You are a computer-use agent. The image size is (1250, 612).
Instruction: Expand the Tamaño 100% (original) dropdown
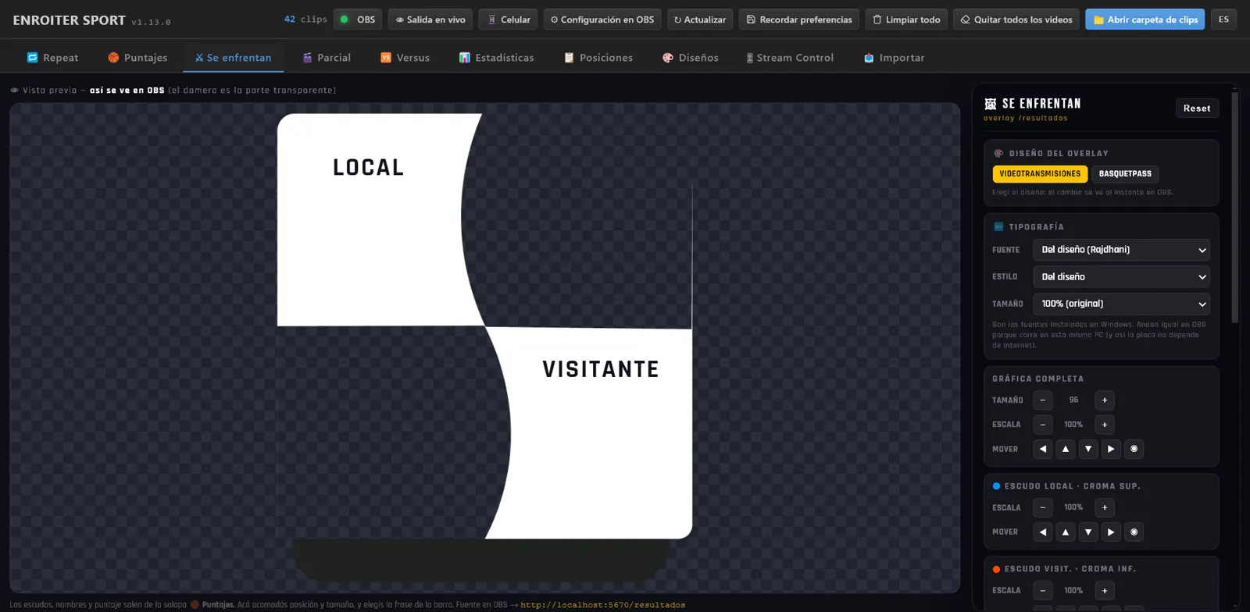pyautogui.click(x=1121, y=304)
